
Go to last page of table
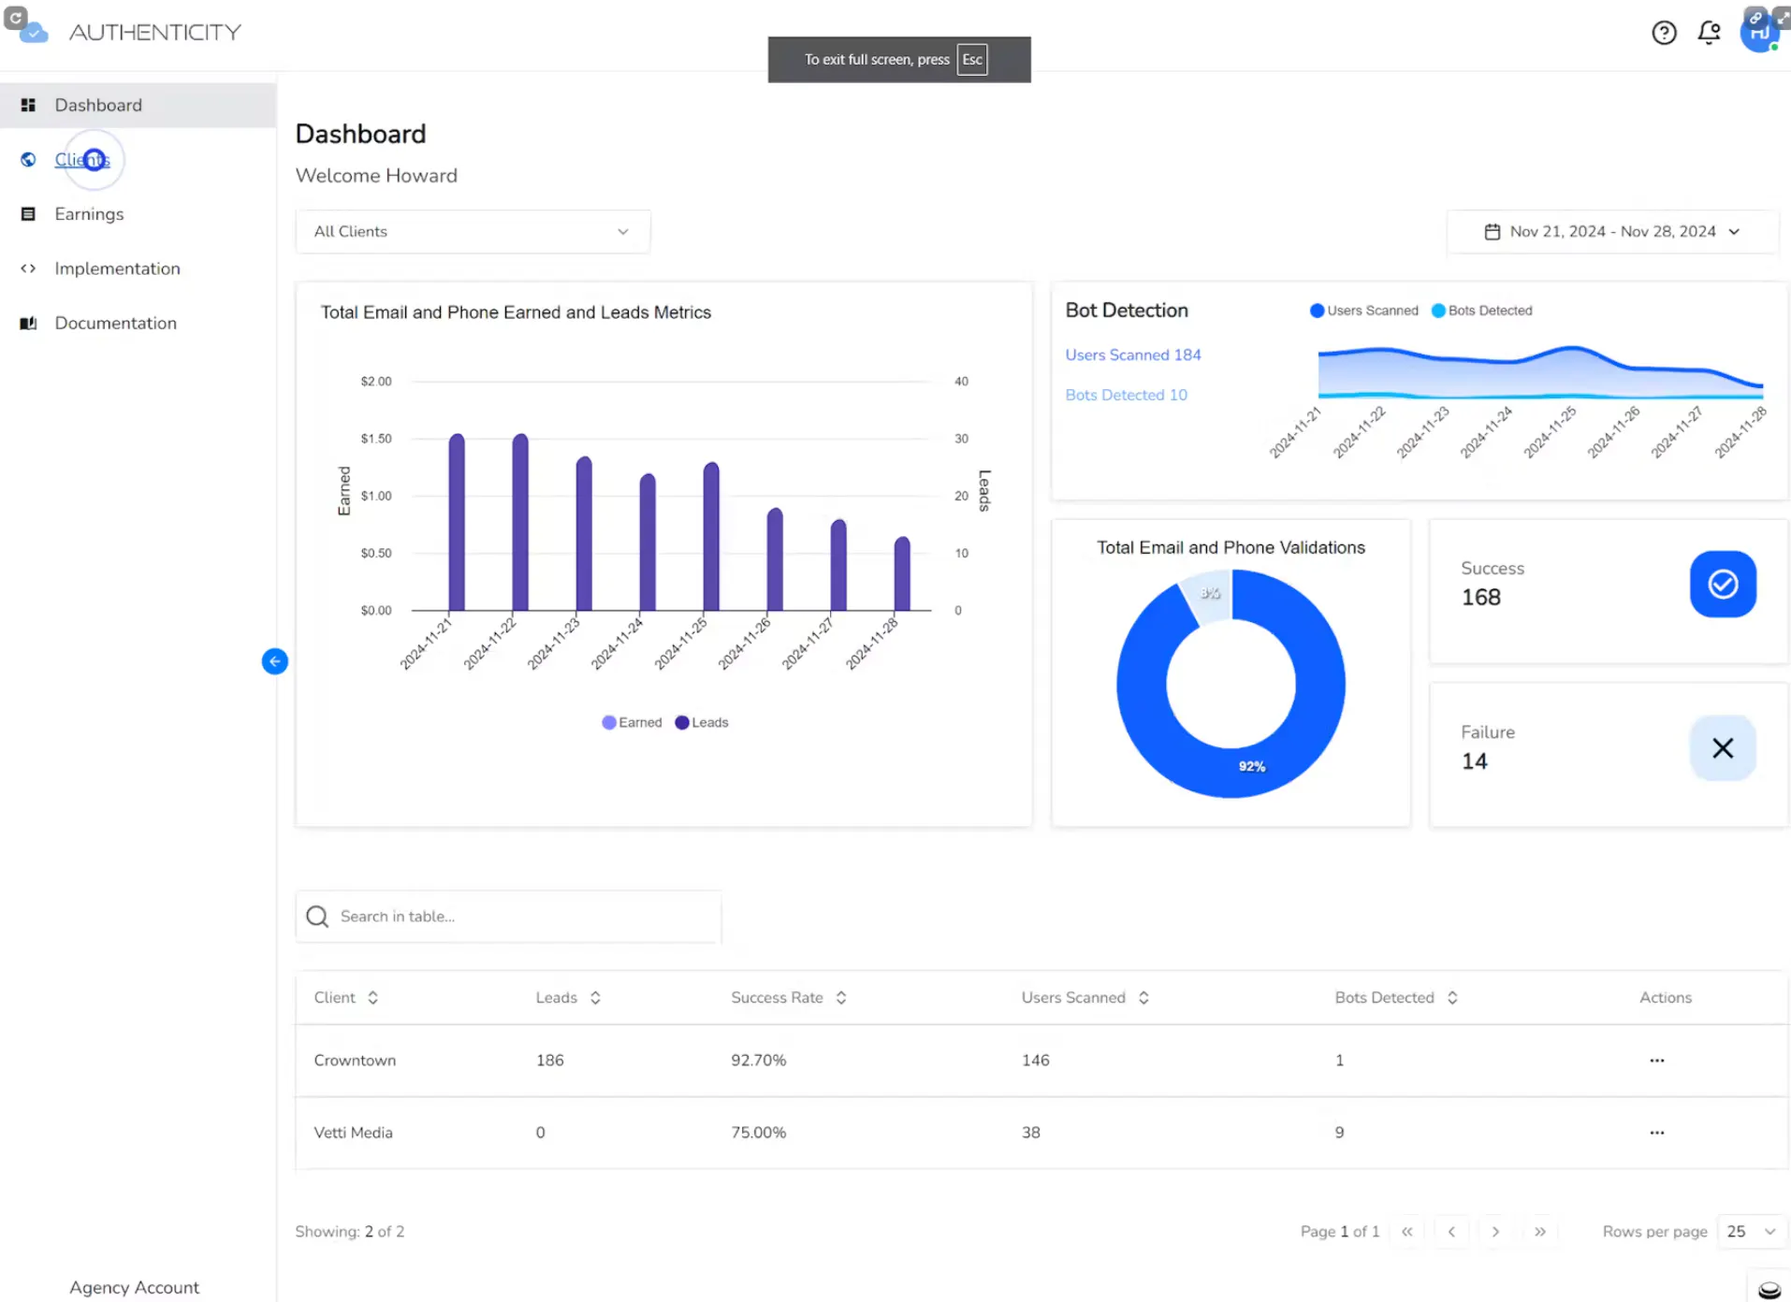tap(1540, 1232)
